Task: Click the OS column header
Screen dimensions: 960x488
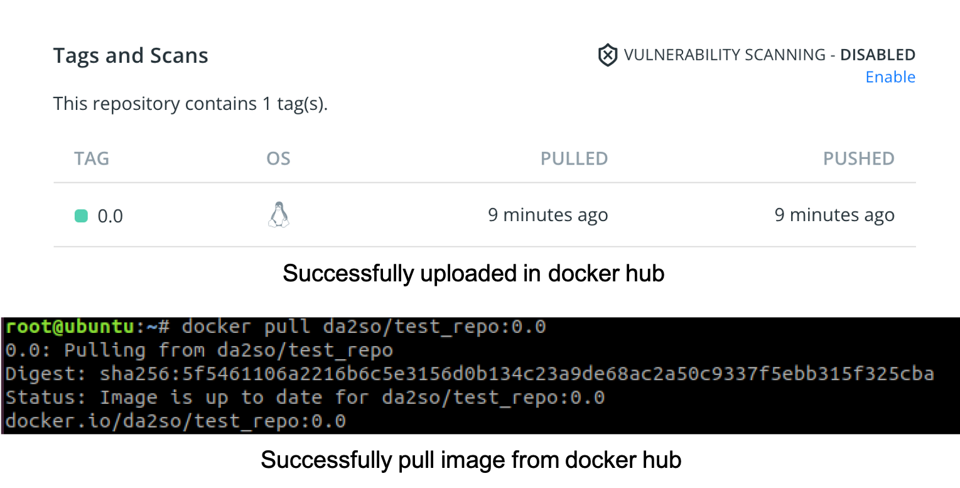Action: [x=278, y=158]
